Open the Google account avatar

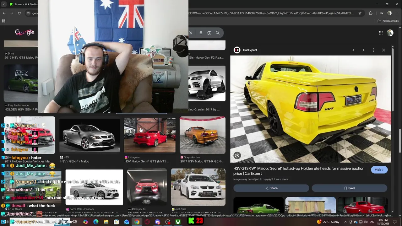[x=390, y=33]
